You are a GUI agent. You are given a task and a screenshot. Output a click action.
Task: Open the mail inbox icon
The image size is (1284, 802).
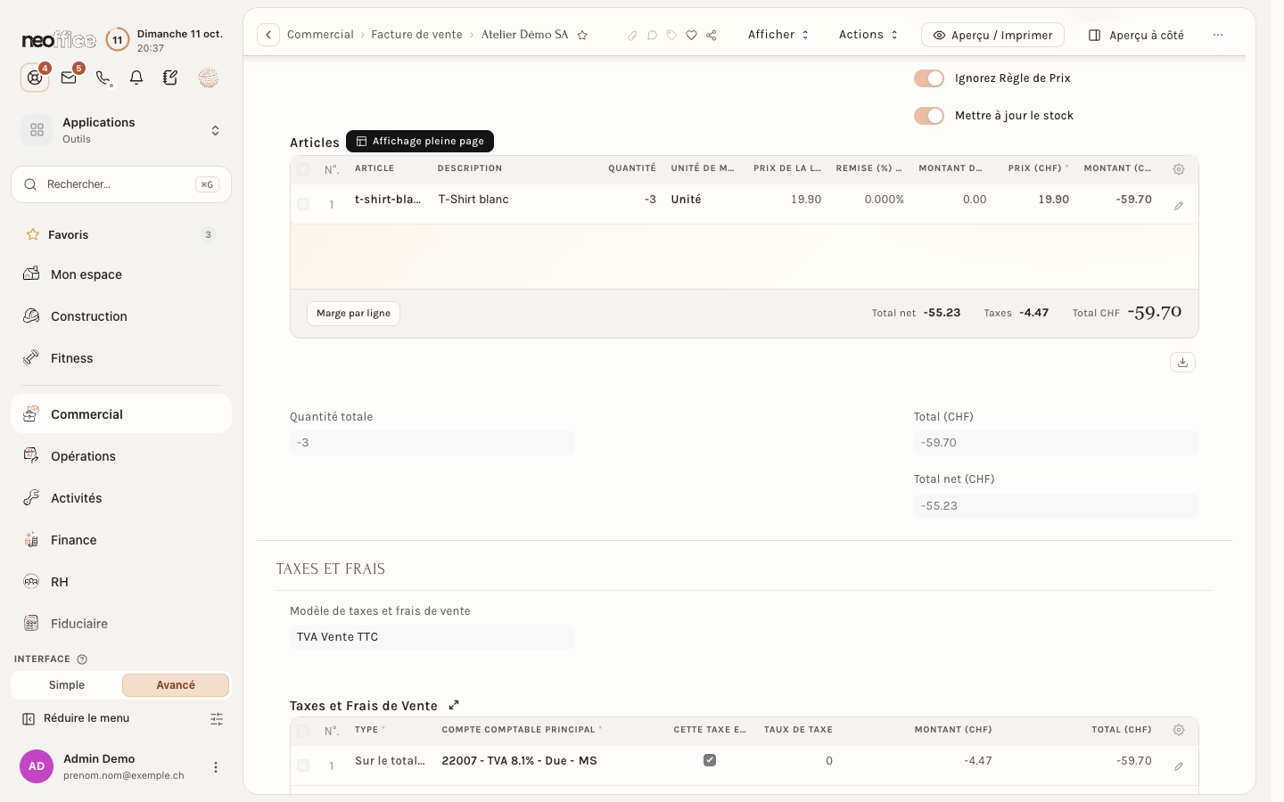[x=69, y=78]
